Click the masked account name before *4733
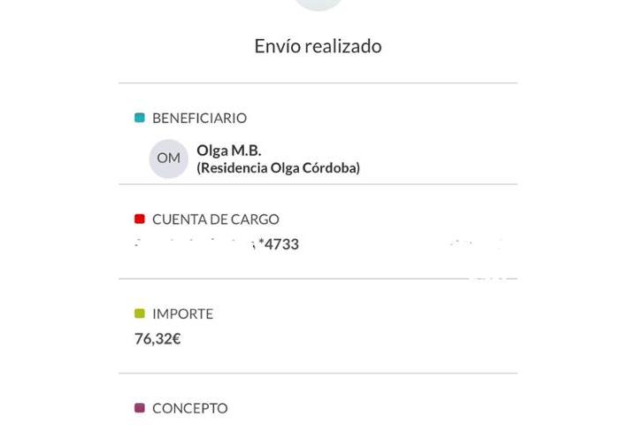 pos(196,244)
